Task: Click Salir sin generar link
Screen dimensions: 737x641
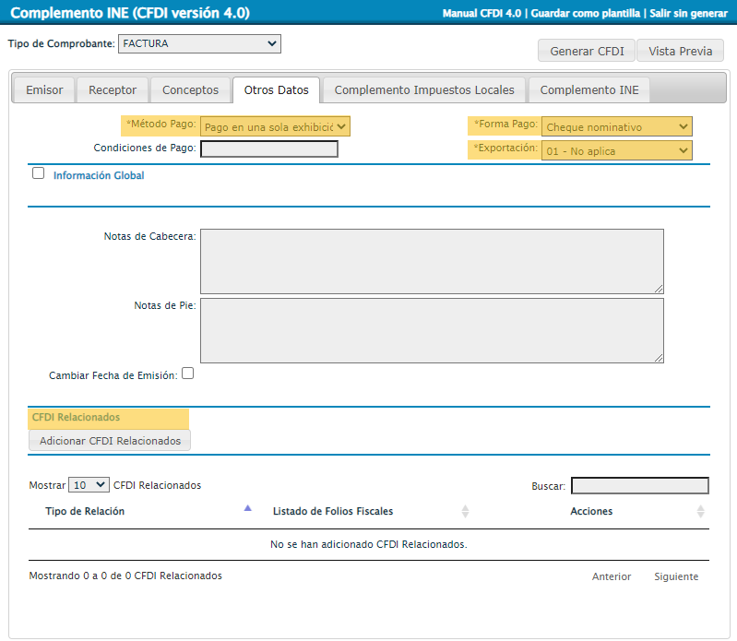Action: click(x=688, y=13)
